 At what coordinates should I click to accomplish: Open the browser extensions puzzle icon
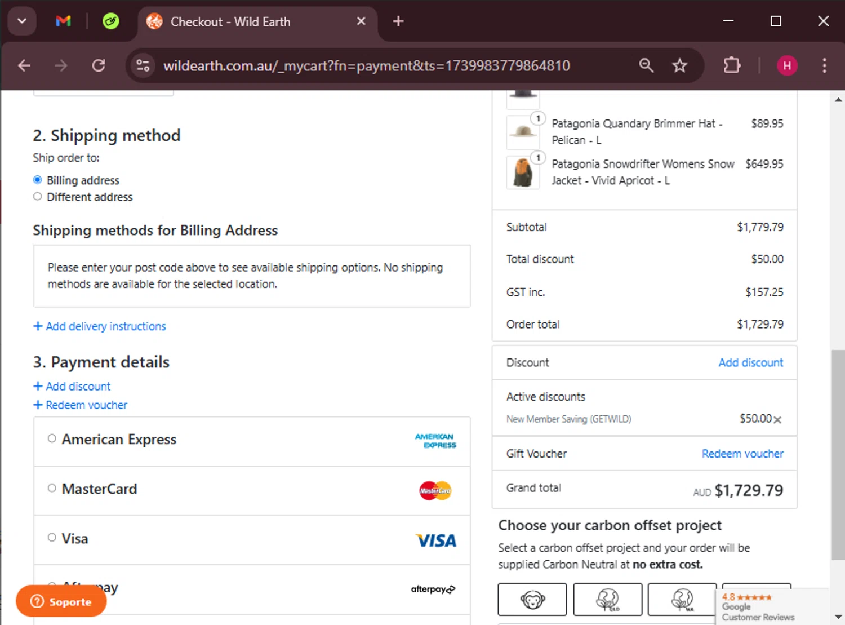tap(732, 66)
